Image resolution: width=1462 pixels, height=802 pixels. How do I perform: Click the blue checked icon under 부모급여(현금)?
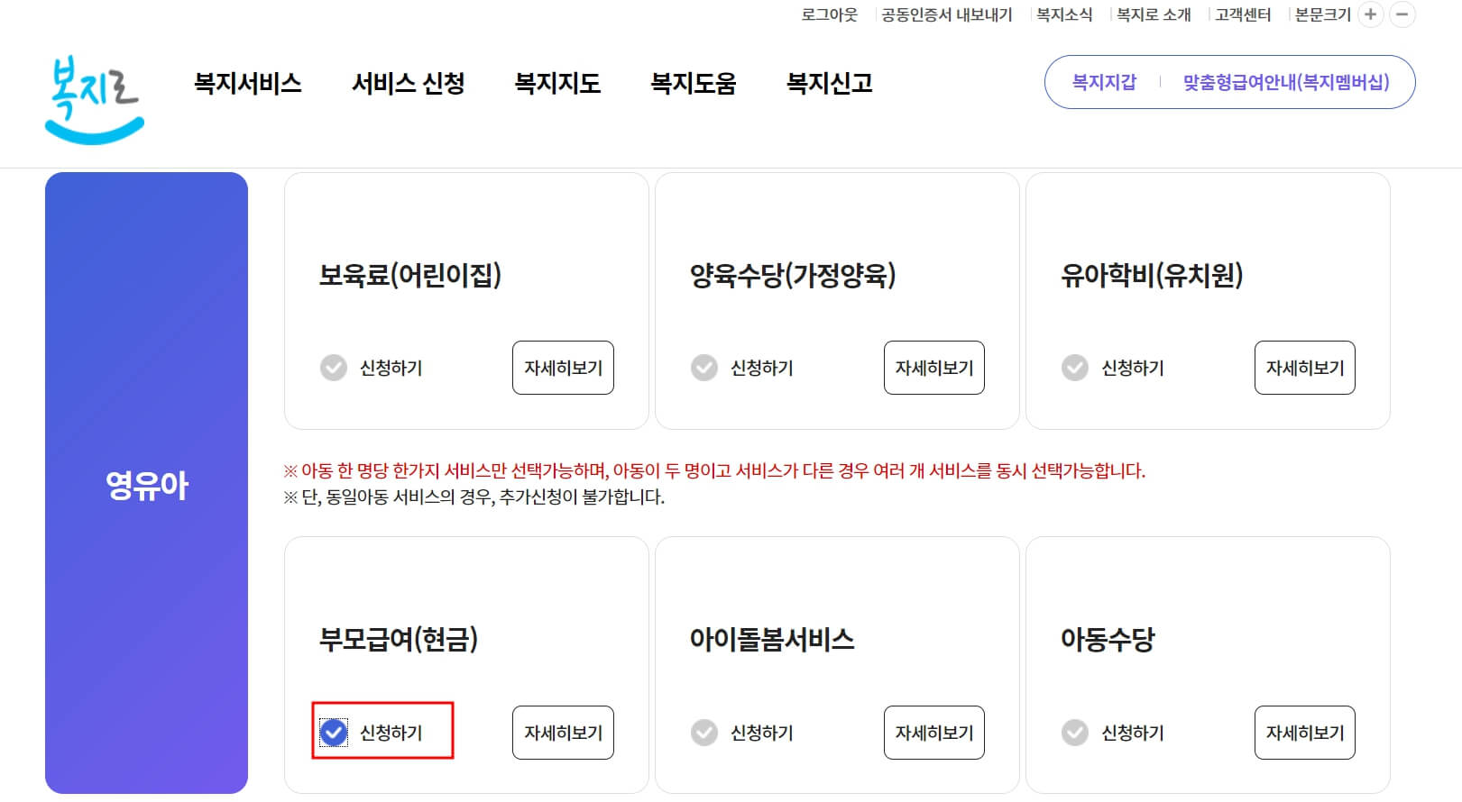coord(335,733)
